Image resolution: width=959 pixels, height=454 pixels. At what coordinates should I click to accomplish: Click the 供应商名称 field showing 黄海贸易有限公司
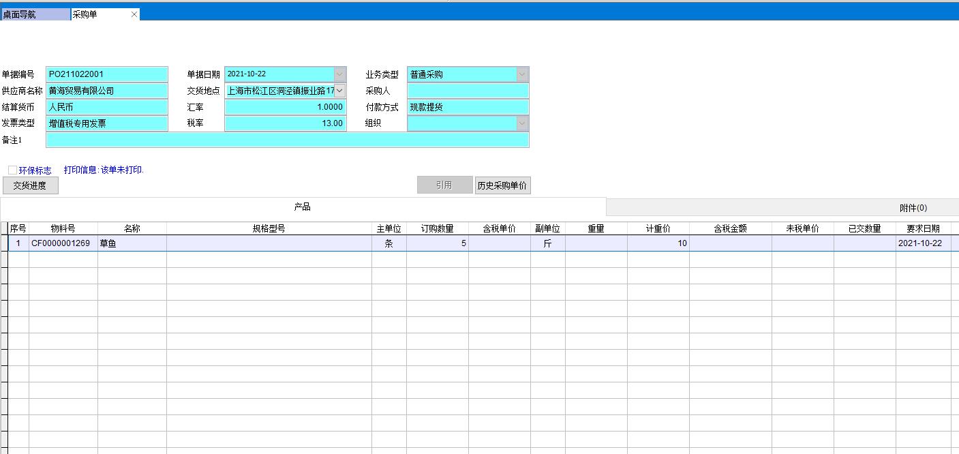tap(106, 91)
